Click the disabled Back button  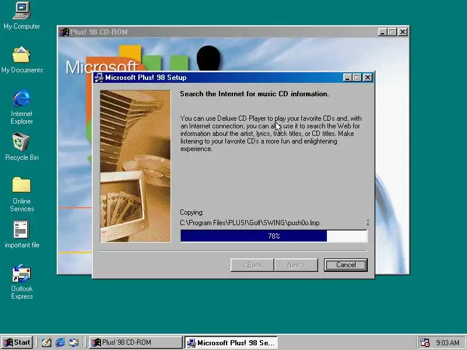252,265
